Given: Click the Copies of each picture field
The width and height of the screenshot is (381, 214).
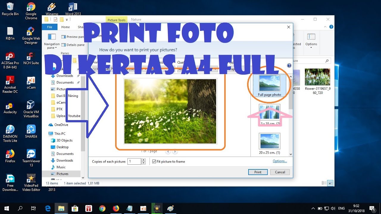Looking at the screenshot, I should tap(134, 161).
